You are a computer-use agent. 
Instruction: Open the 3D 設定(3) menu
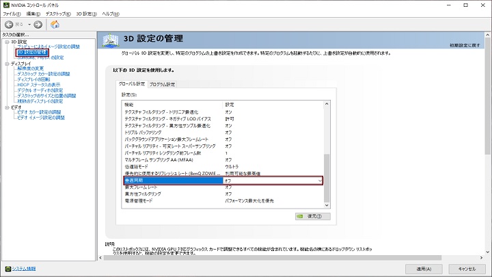coord(86,14)
